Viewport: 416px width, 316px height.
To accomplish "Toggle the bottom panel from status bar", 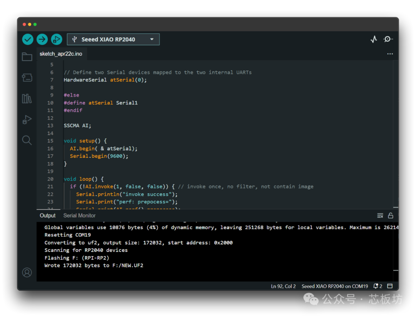I will [x=390, y=286].
